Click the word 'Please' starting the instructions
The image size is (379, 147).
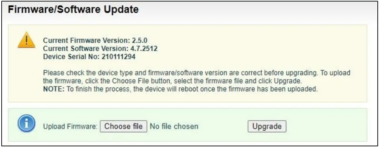52,72
